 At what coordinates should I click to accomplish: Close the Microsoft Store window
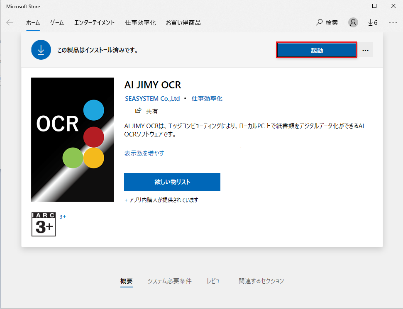[393, 6]
